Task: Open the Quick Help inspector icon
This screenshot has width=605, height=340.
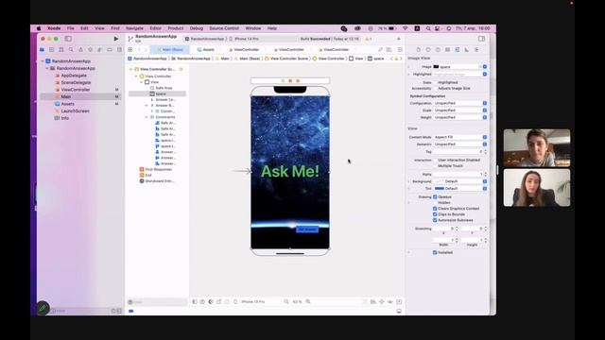Action: pyautogui.click(x=438, y=50)
